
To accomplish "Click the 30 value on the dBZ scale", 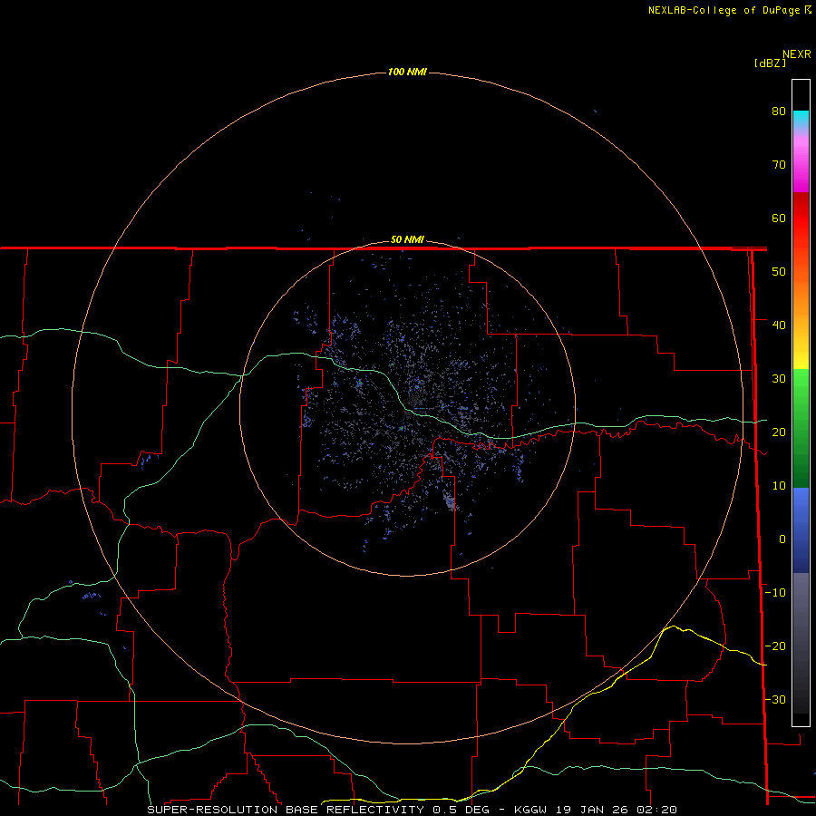I will (x=779, y=379).
